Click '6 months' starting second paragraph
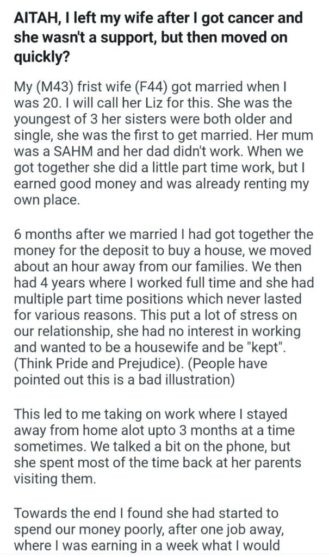The height and width of the screenshot is (557, 329). point(40,235)
